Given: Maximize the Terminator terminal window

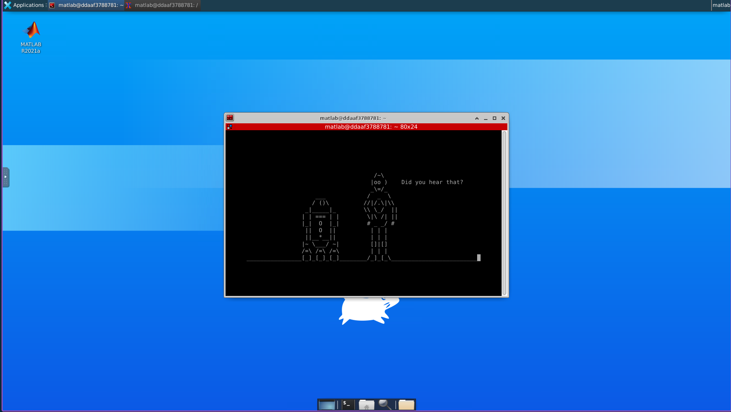Looking at the screenshot, I should (x=494, y=118).
